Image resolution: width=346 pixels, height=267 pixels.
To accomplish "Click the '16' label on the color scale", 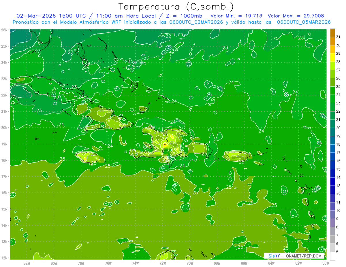I will pyautogui.click(x=339, y=161).
